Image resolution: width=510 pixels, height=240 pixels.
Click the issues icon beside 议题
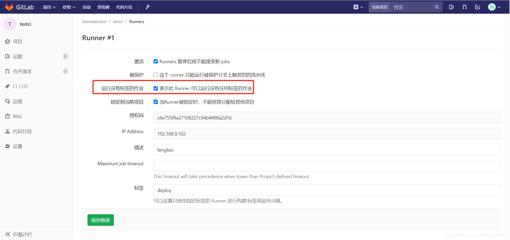[x=8, y=56]
